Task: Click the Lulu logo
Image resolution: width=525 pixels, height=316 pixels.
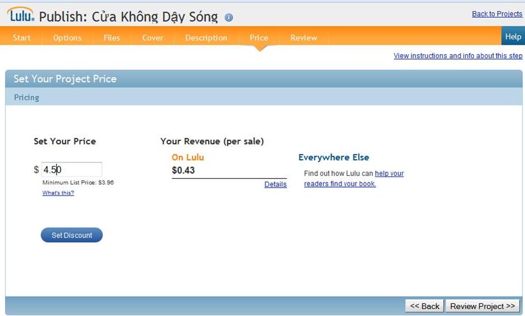Action: point(21,15)
